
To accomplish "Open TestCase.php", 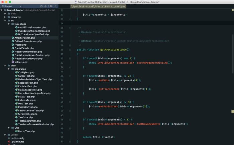I will pos(25,117).
